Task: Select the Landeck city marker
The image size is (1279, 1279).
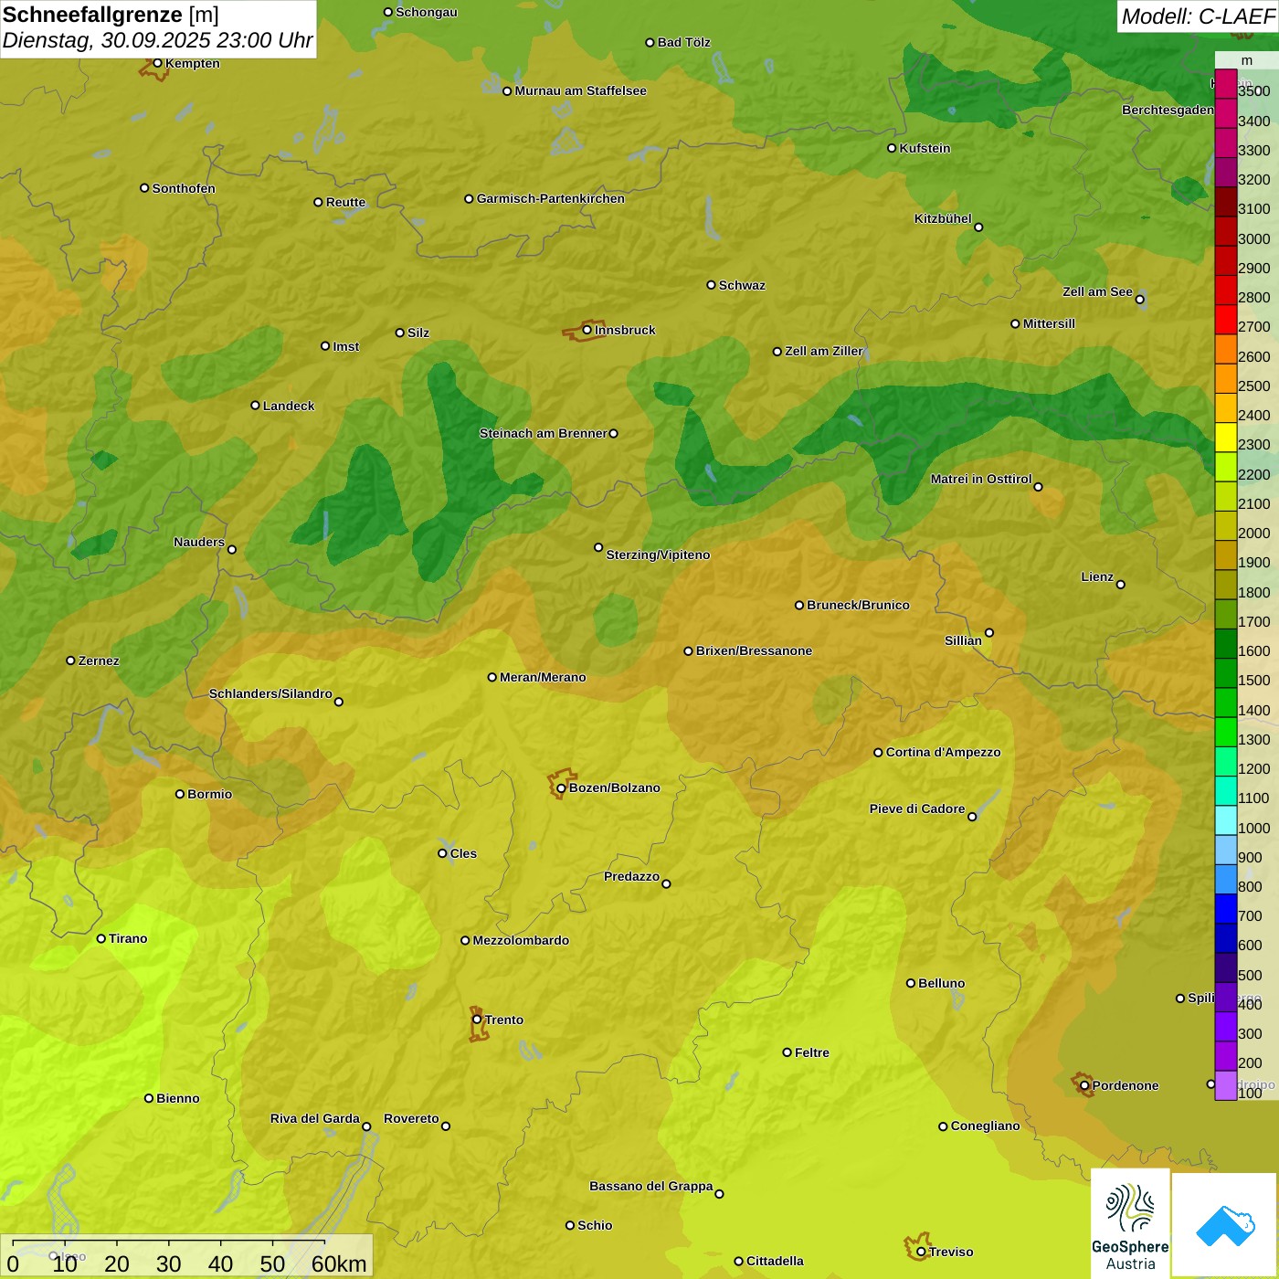Action: [255, 406]
